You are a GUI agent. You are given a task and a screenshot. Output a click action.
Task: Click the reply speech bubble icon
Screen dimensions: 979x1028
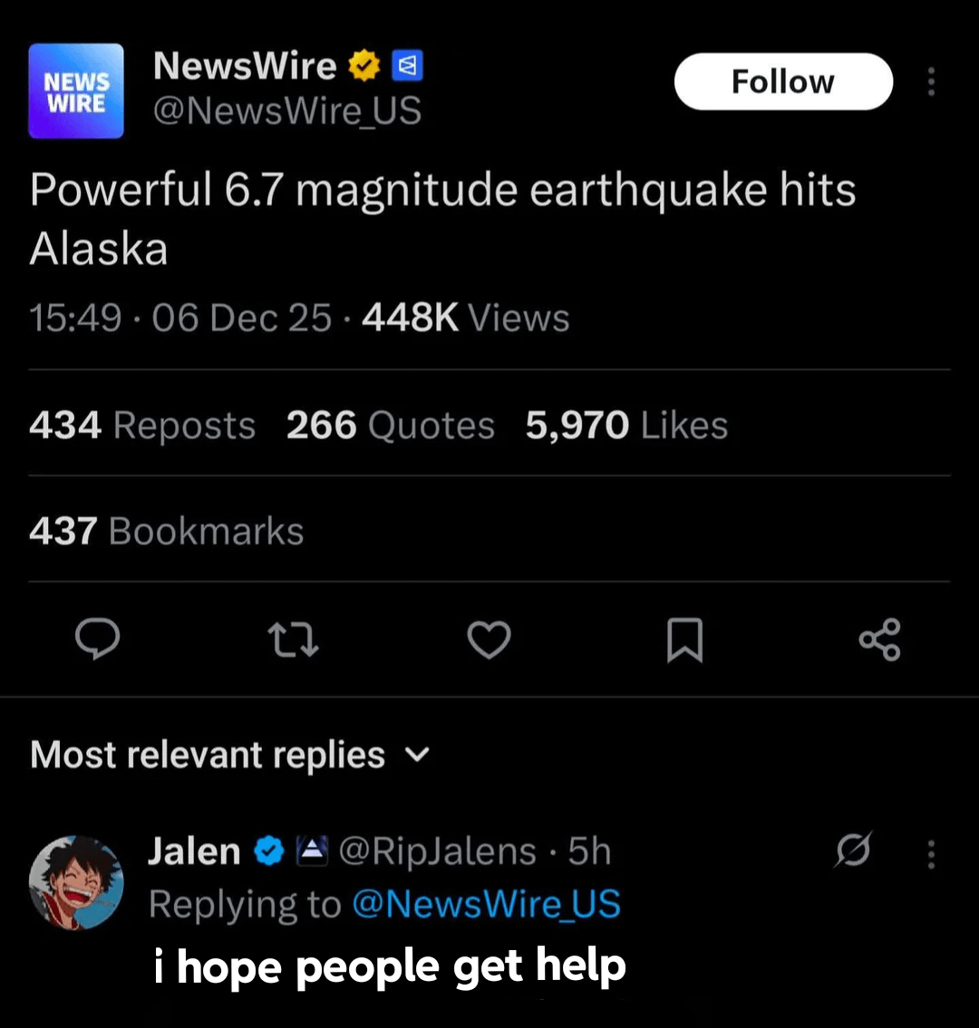tap(97, 639)
